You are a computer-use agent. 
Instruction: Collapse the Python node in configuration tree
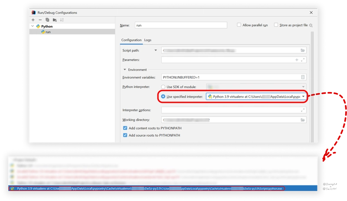click(33, 26)
